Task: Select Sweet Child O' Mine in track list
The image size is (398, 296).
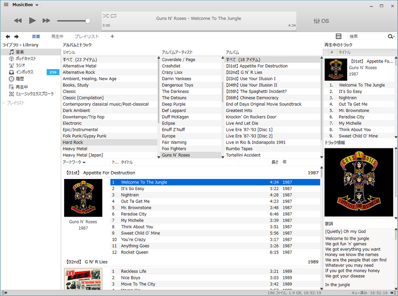Action: click(x=215, y=233)
